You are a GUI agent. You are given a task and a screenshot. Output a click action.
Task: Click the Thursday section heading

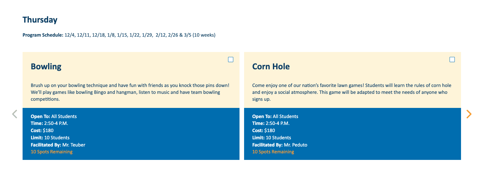point(40,20)
